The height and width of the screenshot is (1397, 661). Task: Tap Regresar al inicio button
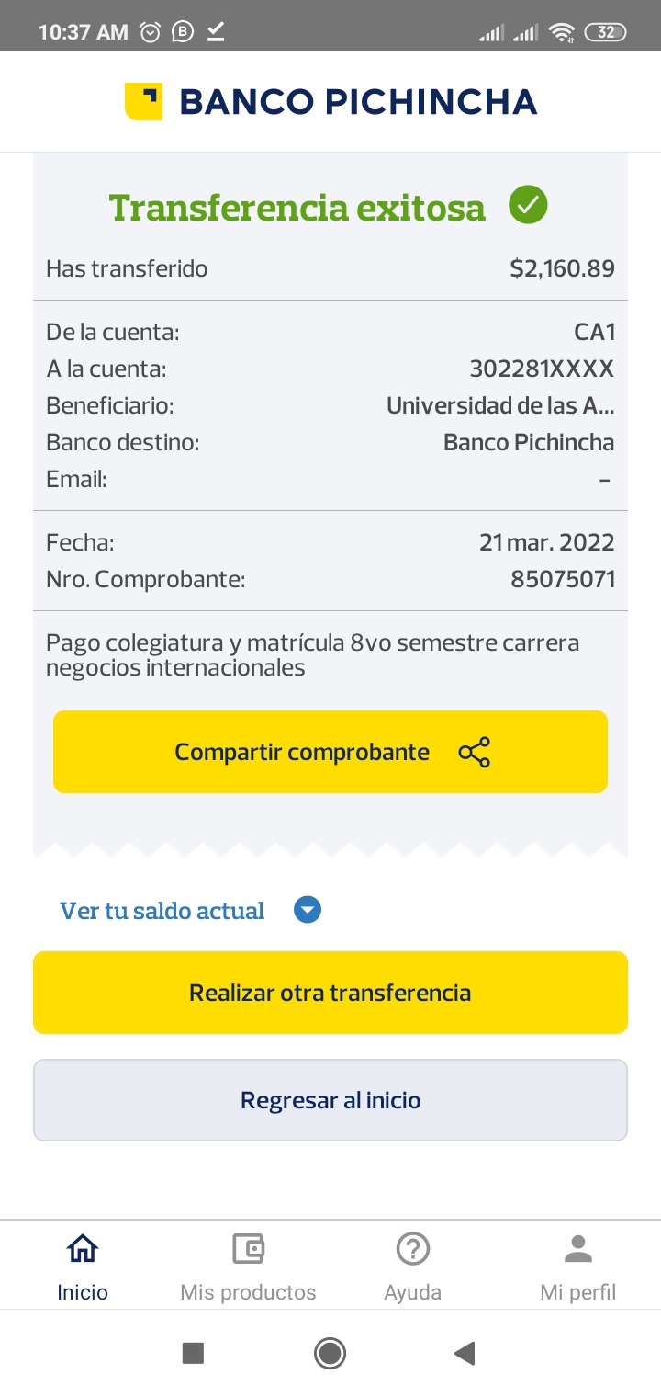pyautogui.click(x=330, y=1100)
